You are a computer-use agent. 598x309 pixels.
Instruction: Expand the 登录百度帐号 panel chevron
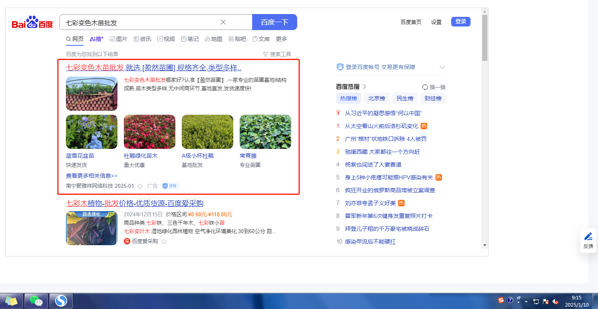point(442,67)
